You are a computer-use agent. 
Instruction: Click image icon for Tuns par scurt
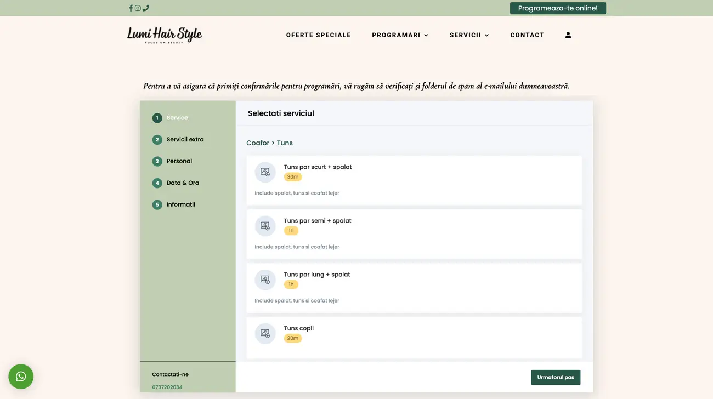click(265, 172)
